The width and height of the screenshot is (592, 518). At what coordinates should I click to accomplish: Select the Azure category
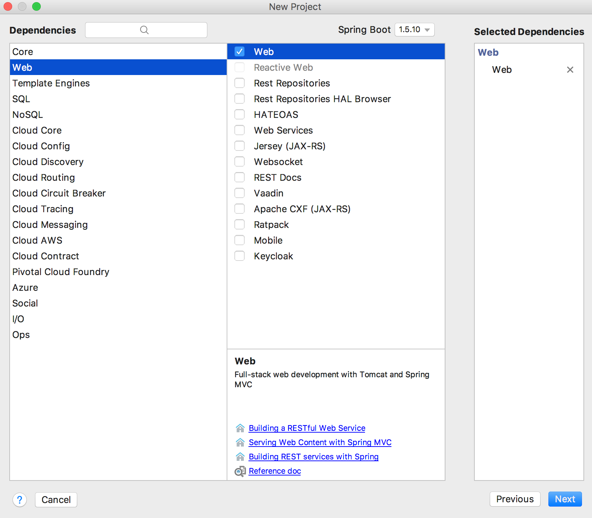118,287
